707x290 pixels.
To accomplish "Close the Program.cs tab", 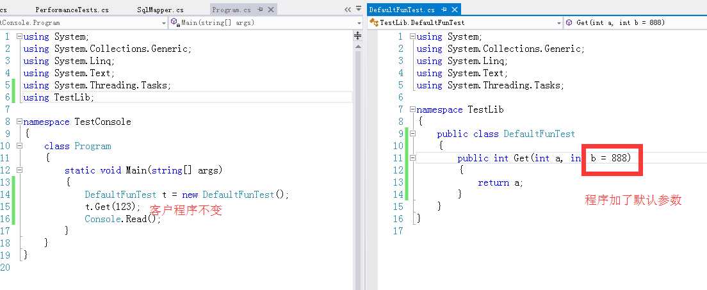I will pyautogui.click(x=272, y=10).
